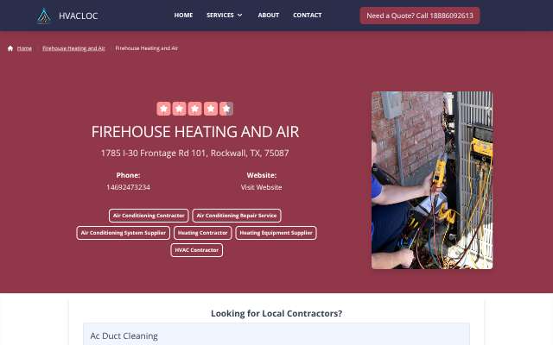Click the breadcrumb home icon
Viewport: 553px width, 345px height.
[10, 48]
